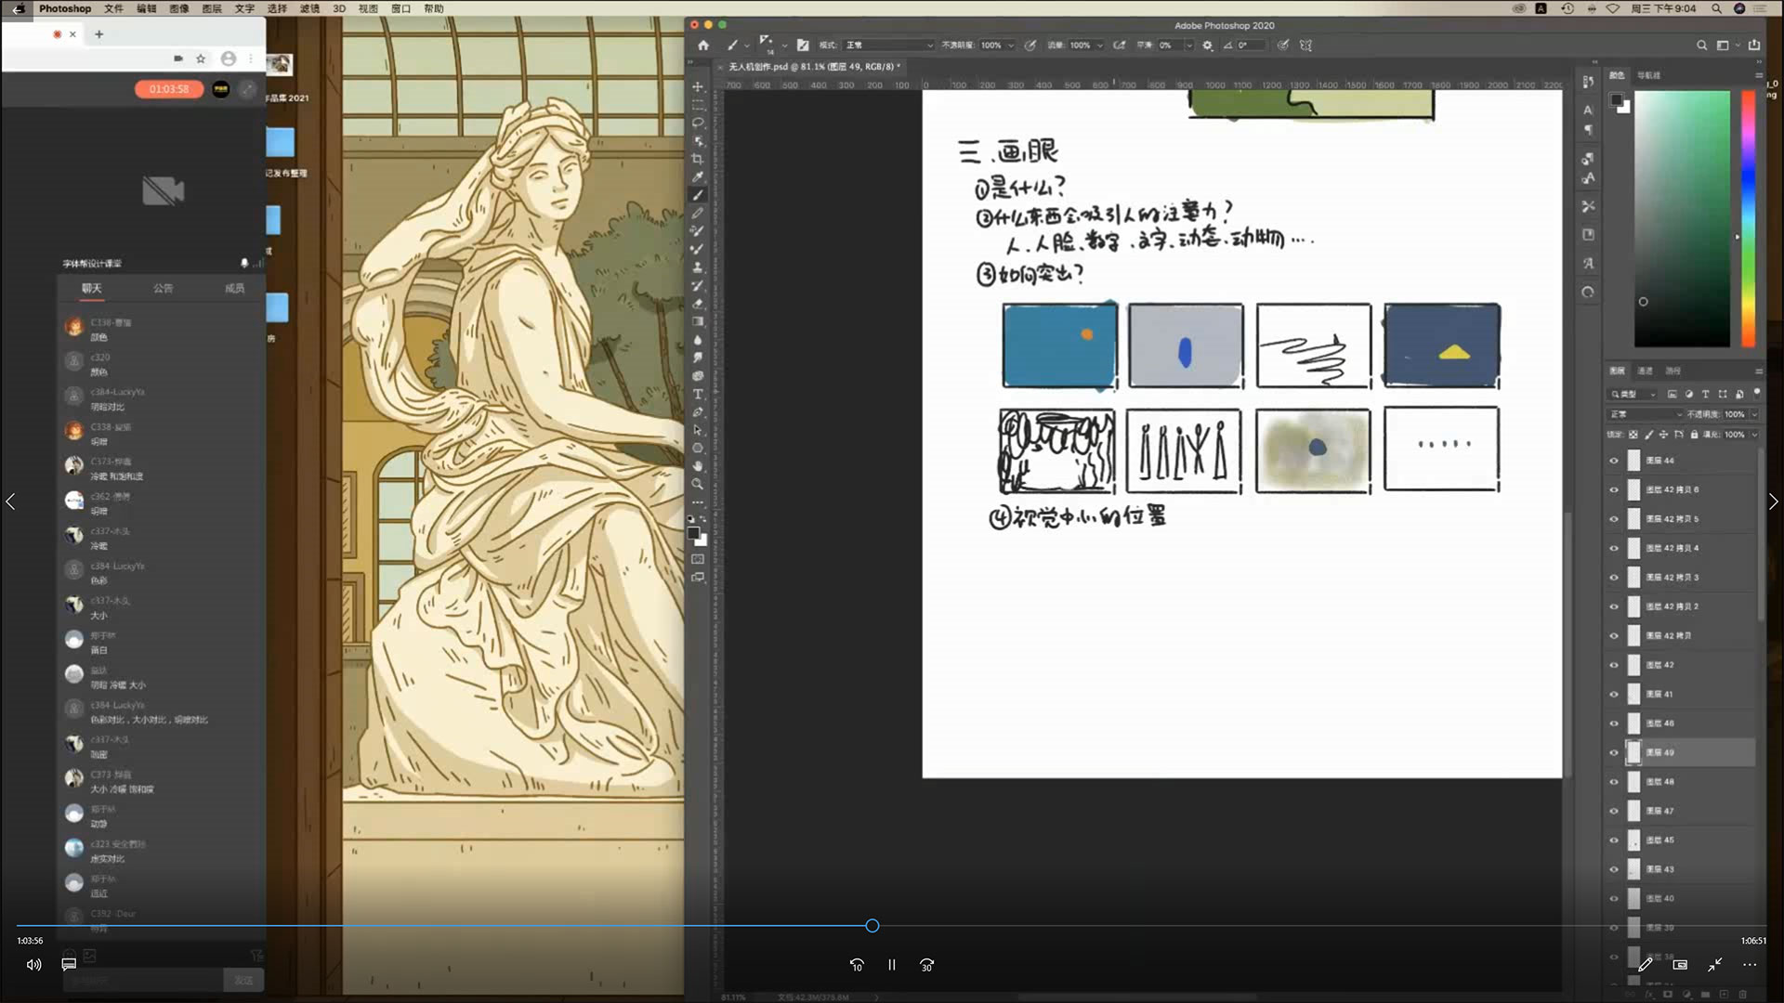The image size is (1784, 1003).
Task: Switch to the 成员 tab in chat
Action: 234,289
